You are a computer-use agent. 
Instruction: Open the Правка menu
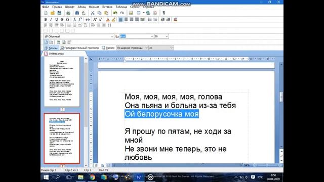57,7
